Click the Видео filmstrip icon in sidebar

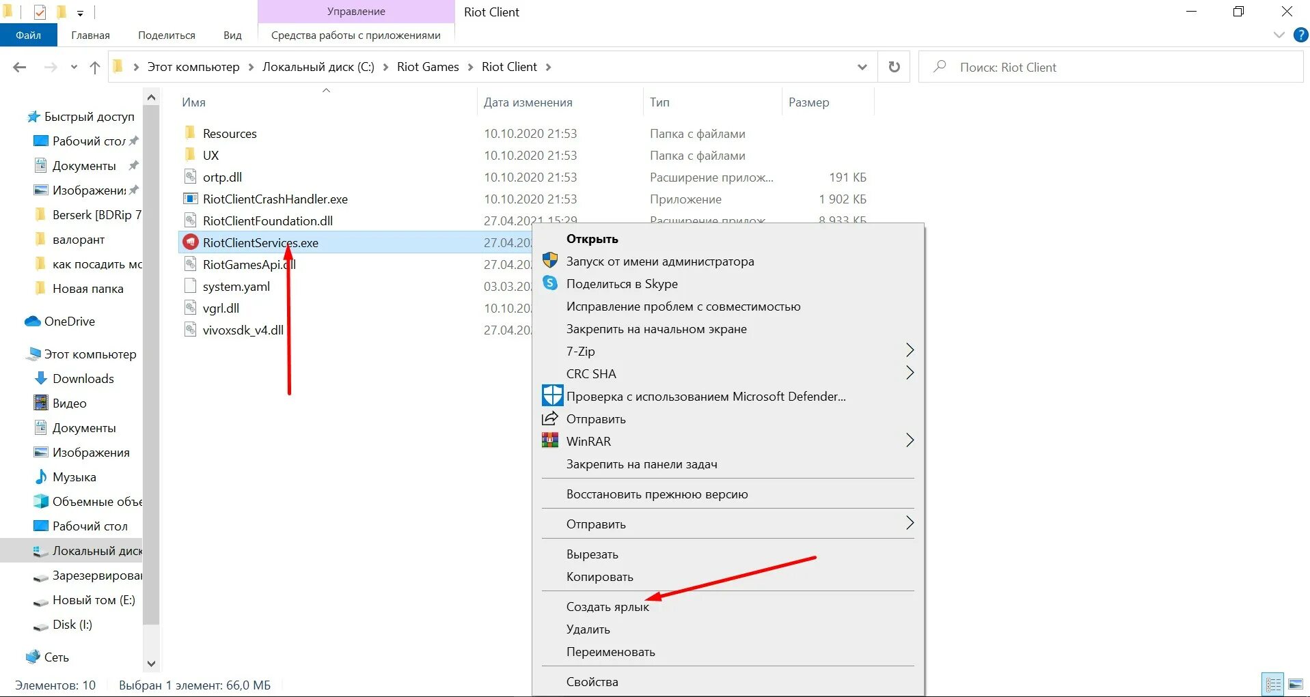point(41,403)
